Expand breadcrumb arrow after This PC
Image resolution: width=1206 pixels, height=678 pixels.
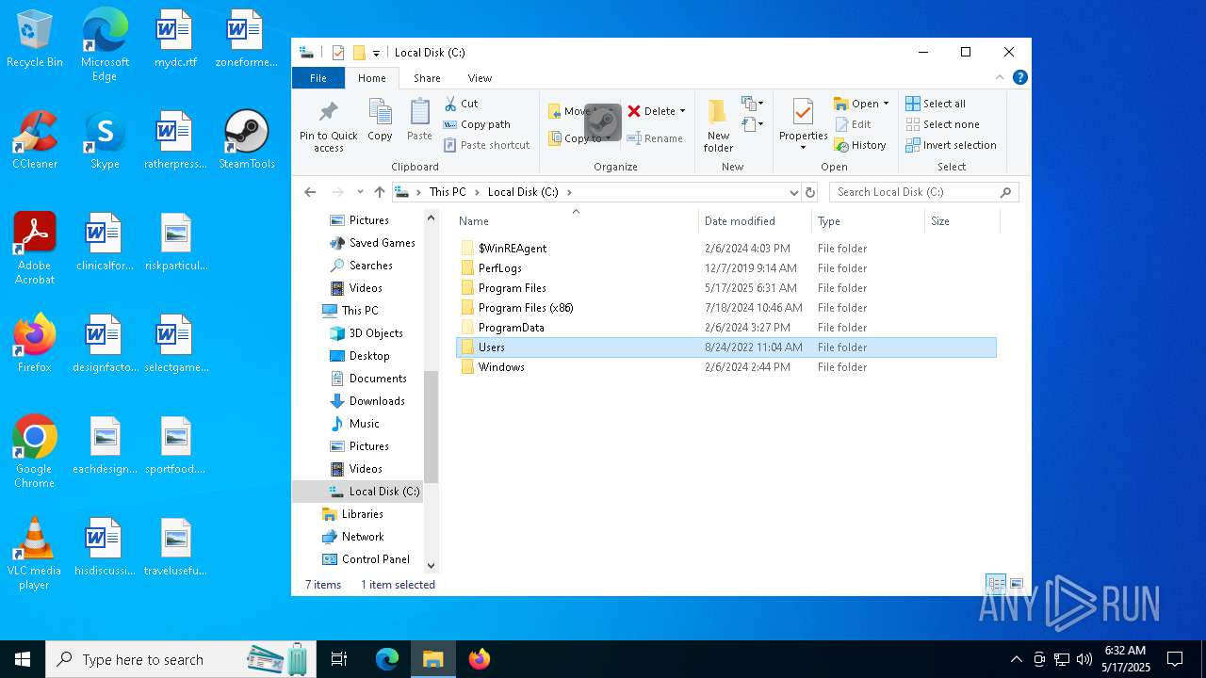tap(477, 192)
